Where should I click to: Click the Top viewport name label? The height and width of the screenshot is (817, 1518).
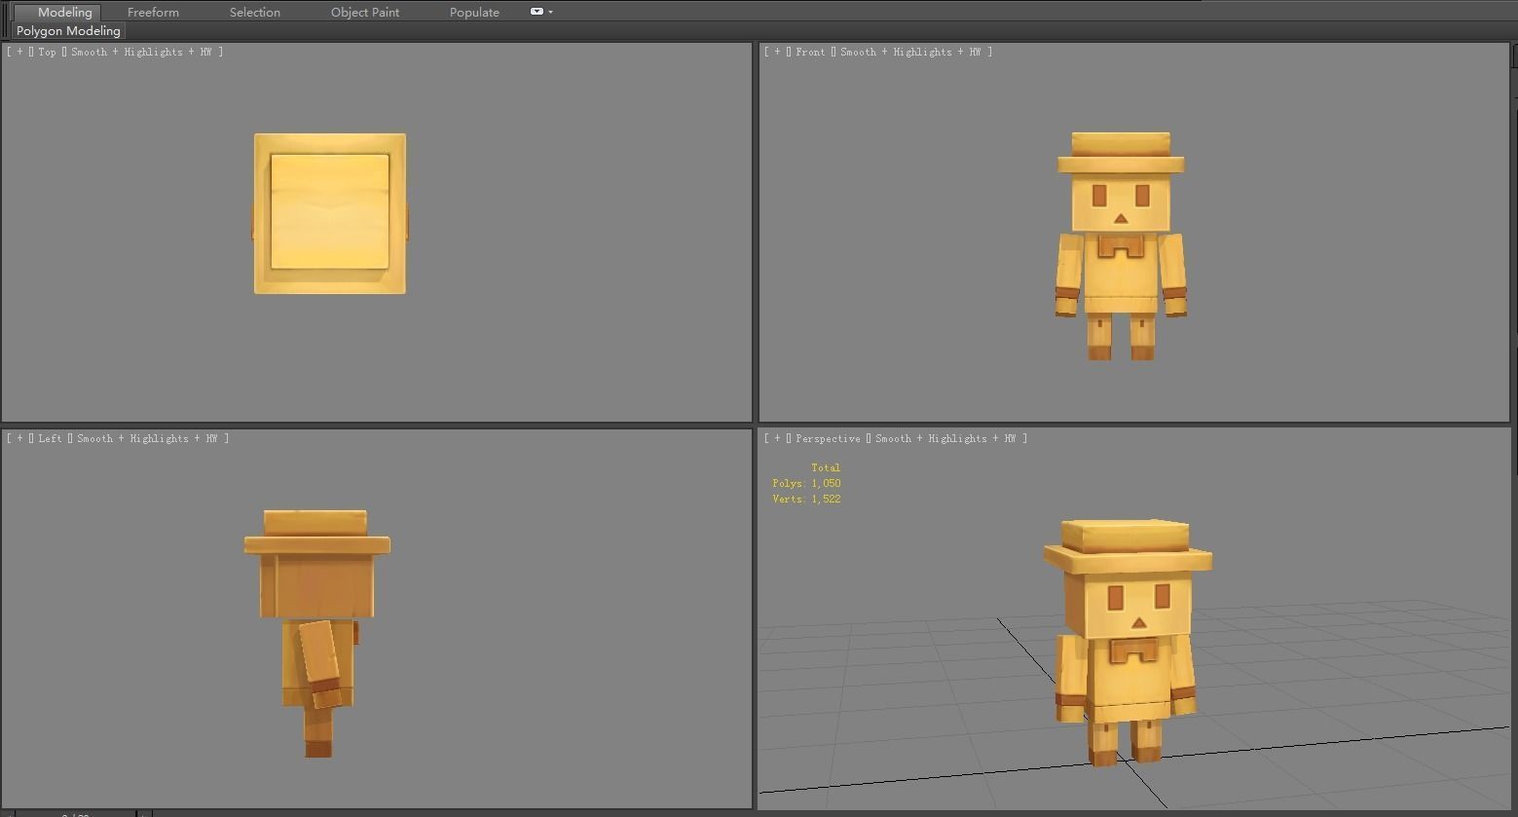click(x=47, y=52)
